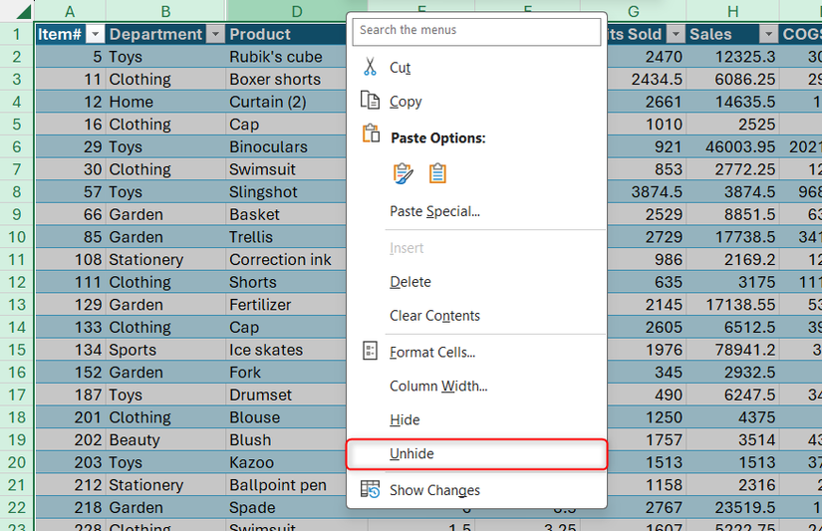Click the Search the menus field
This screenshot has height=531, width=822.
(x=476, y=31)
